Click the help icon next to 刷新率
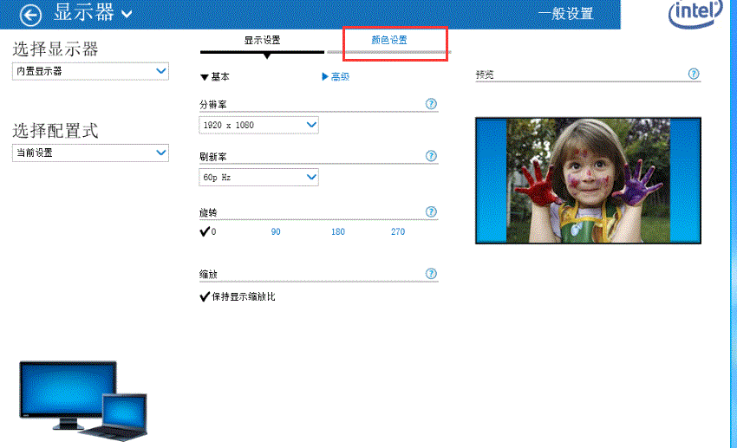Image resolution: width=737 pixels, height=448 pixels. (431, 156)
